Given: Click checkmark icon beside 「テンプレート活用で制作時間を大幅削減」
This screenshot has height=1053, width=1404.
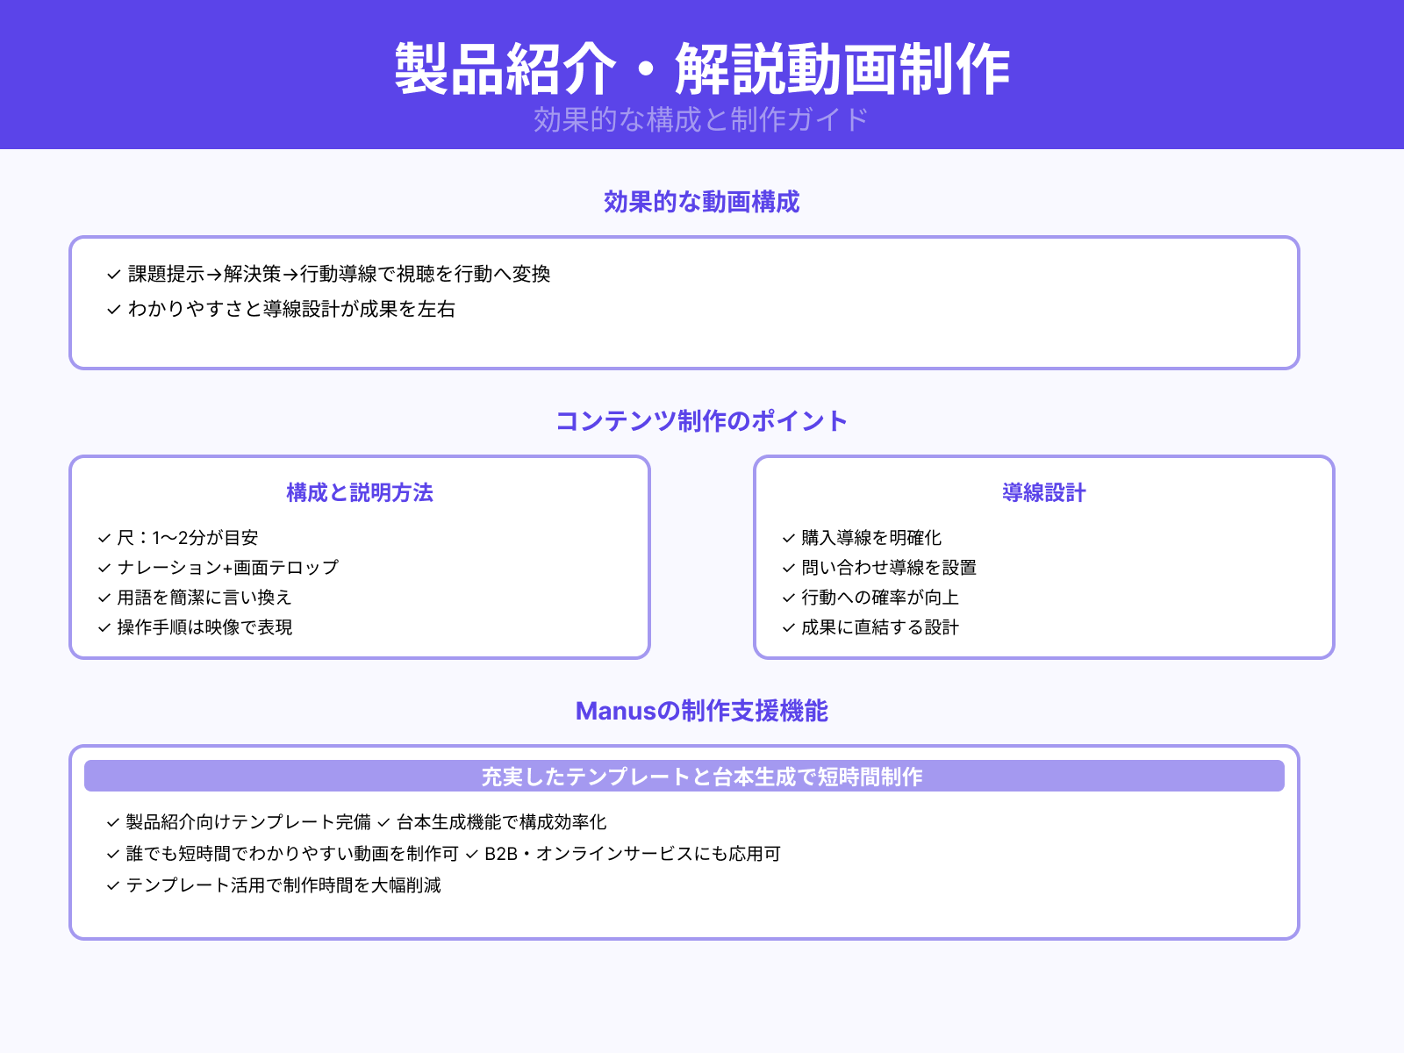Looking at the screenshot, I should (x=112, y=886).
